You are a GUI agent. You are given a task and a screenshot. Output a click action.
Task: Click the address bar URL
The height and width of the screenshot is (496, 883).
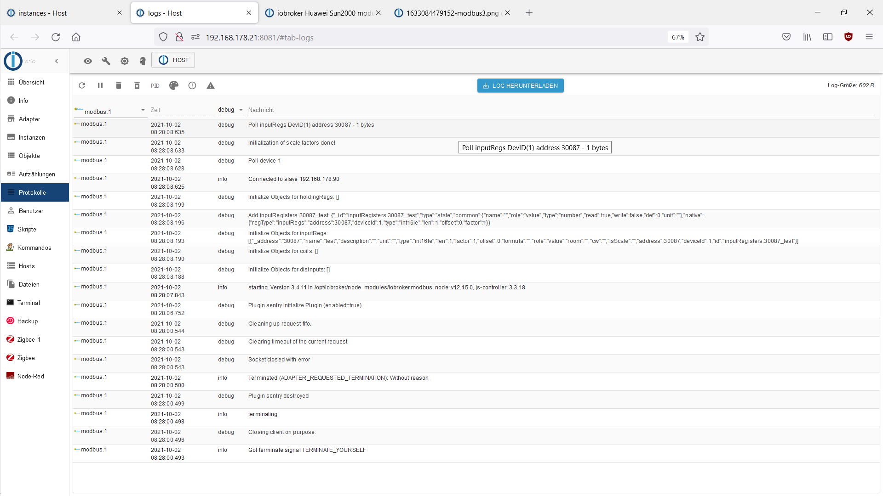click(x=259, y=38)
